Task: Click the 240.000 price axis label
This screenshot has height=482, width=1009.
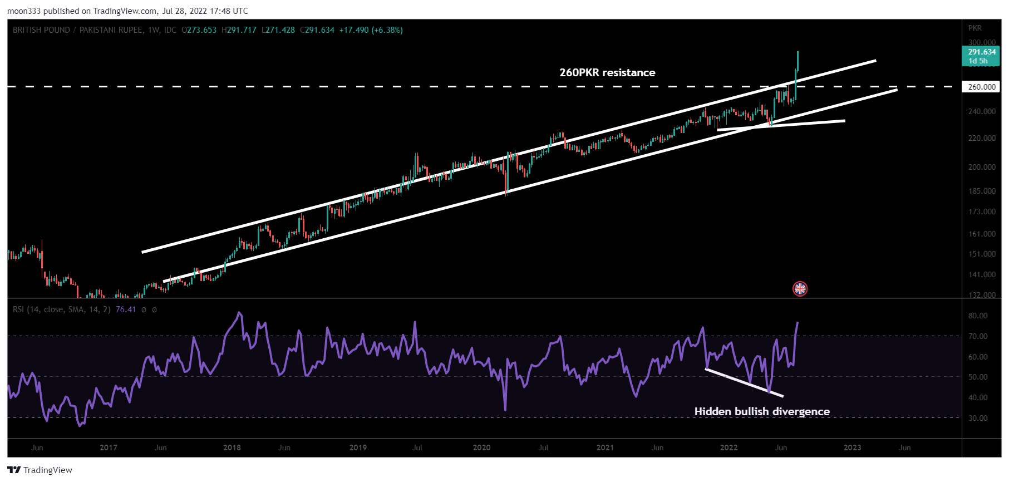Action: (982, 111)
